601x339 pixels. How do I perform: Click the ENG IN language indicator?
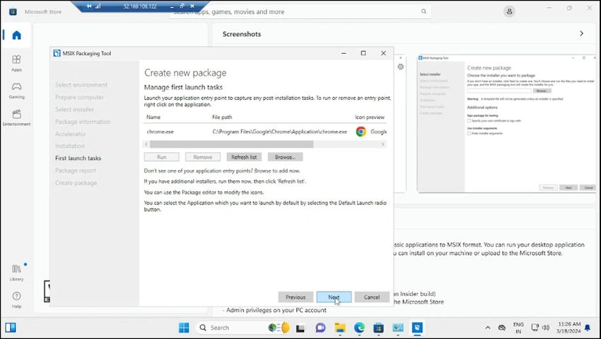(x=518, y=328)
